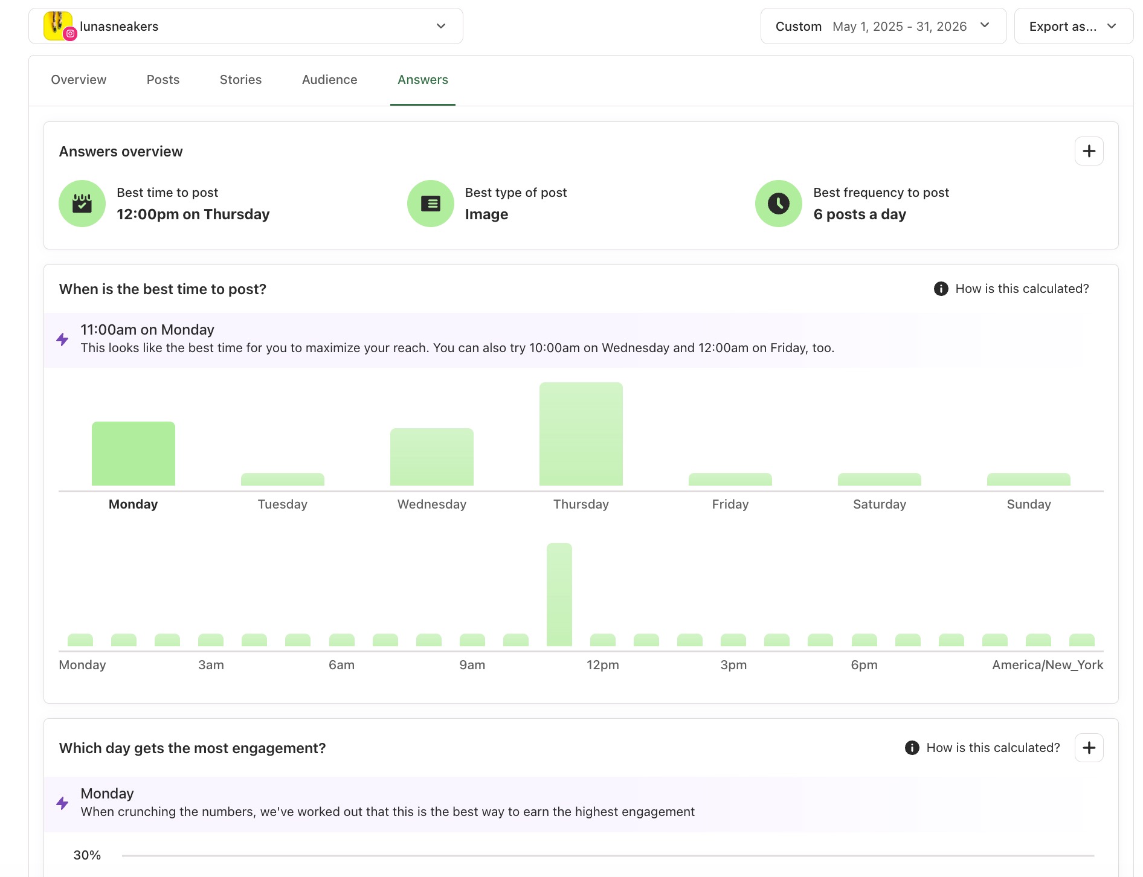Click the 'America/New_York' timezone label
1143x877 pixels.
click(x=1048, y=665)
